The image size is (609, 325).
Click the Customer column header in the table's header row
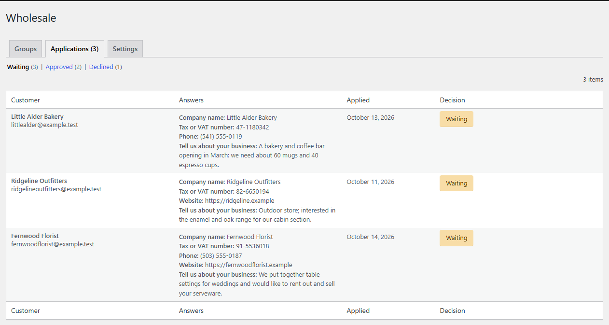(26, 100)
